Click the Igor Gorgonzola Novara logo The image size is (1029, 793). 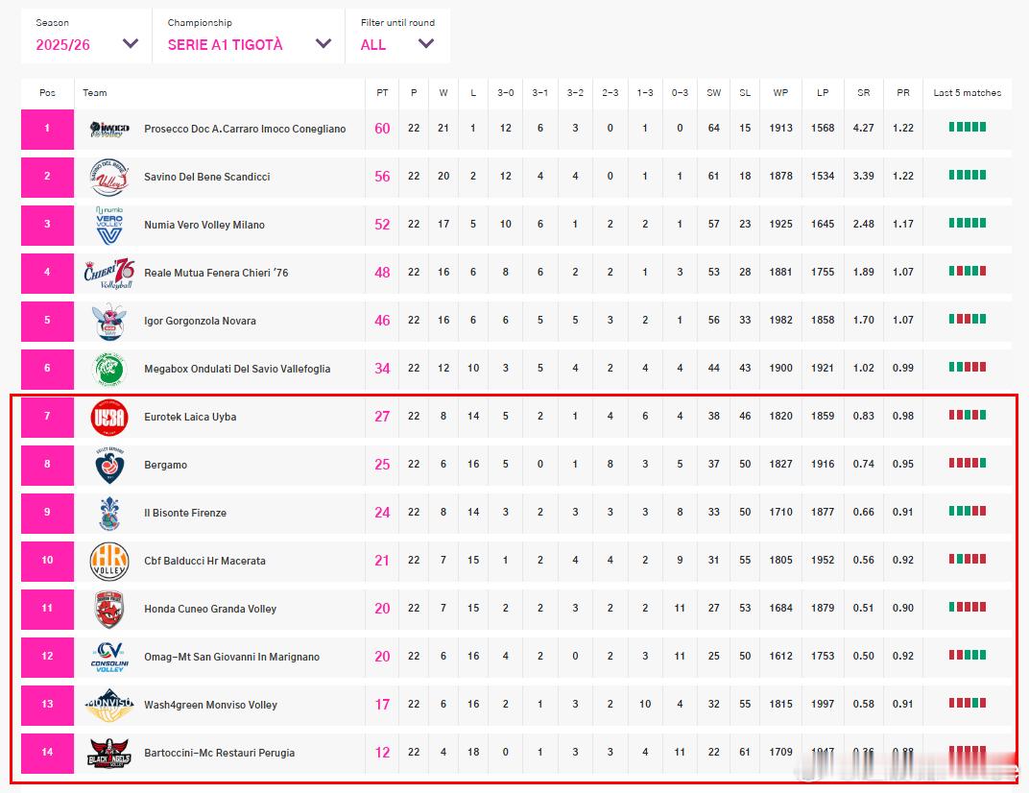108,321
